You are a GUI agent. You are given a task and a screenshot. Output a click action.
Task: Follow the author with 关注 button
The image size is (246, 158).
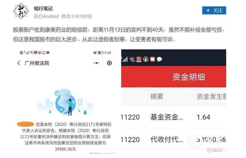pos(214,10)
